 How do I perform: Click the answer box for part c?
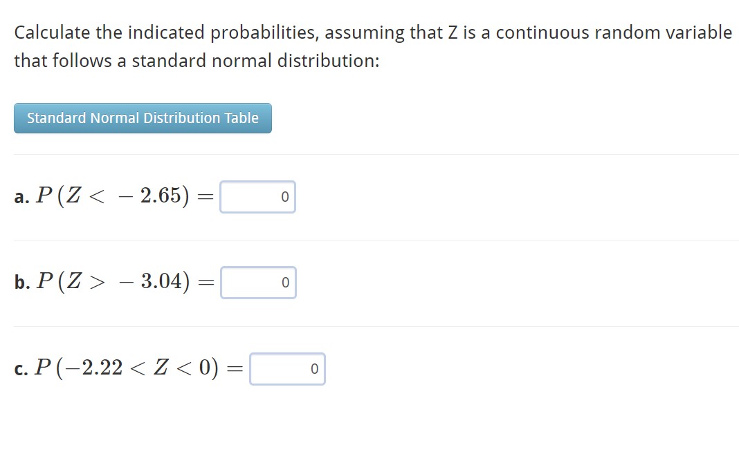point(287,368)
